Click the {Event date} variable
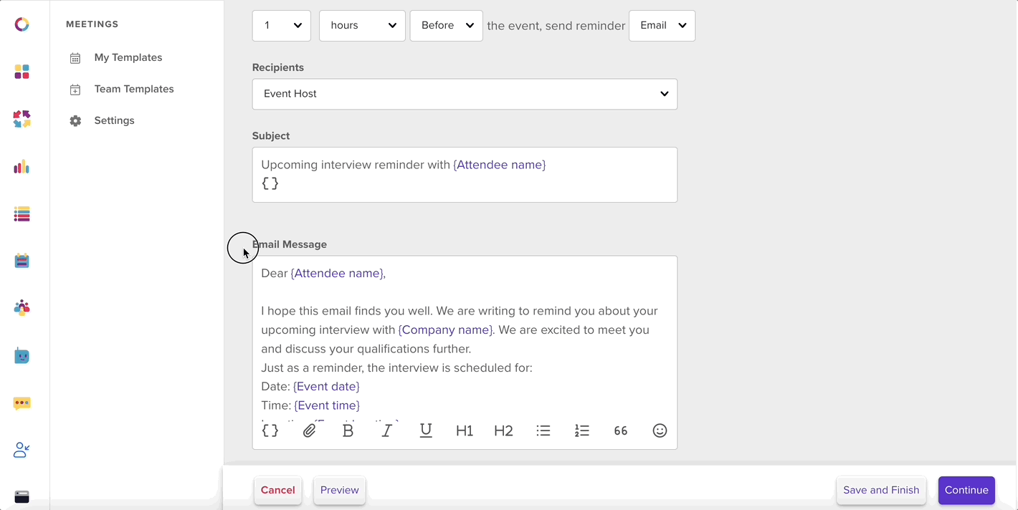1018x510 pixels. click(326, 387)
